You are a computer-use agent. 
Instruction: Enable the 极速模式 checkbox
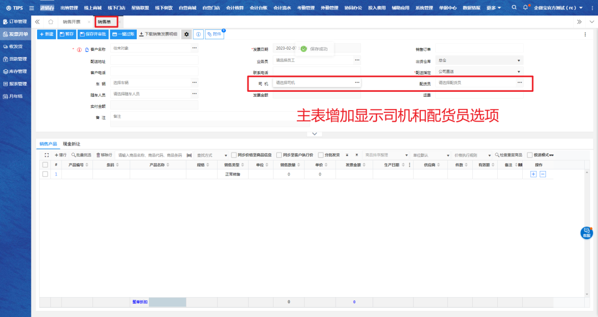pyautogui.click(x=530, y=155)
